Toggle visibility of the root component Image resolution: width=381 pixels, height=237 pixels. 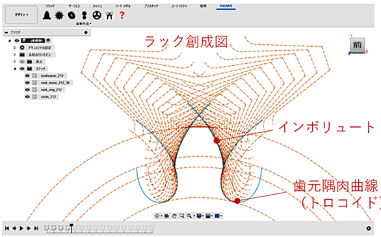pyautogui.click(x=17, y=40)
